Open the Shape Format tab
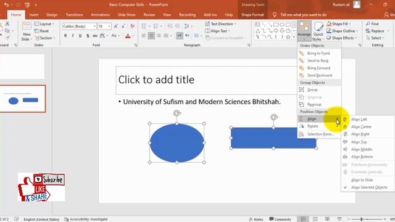The image size is (395, 222). coord(252,15)
